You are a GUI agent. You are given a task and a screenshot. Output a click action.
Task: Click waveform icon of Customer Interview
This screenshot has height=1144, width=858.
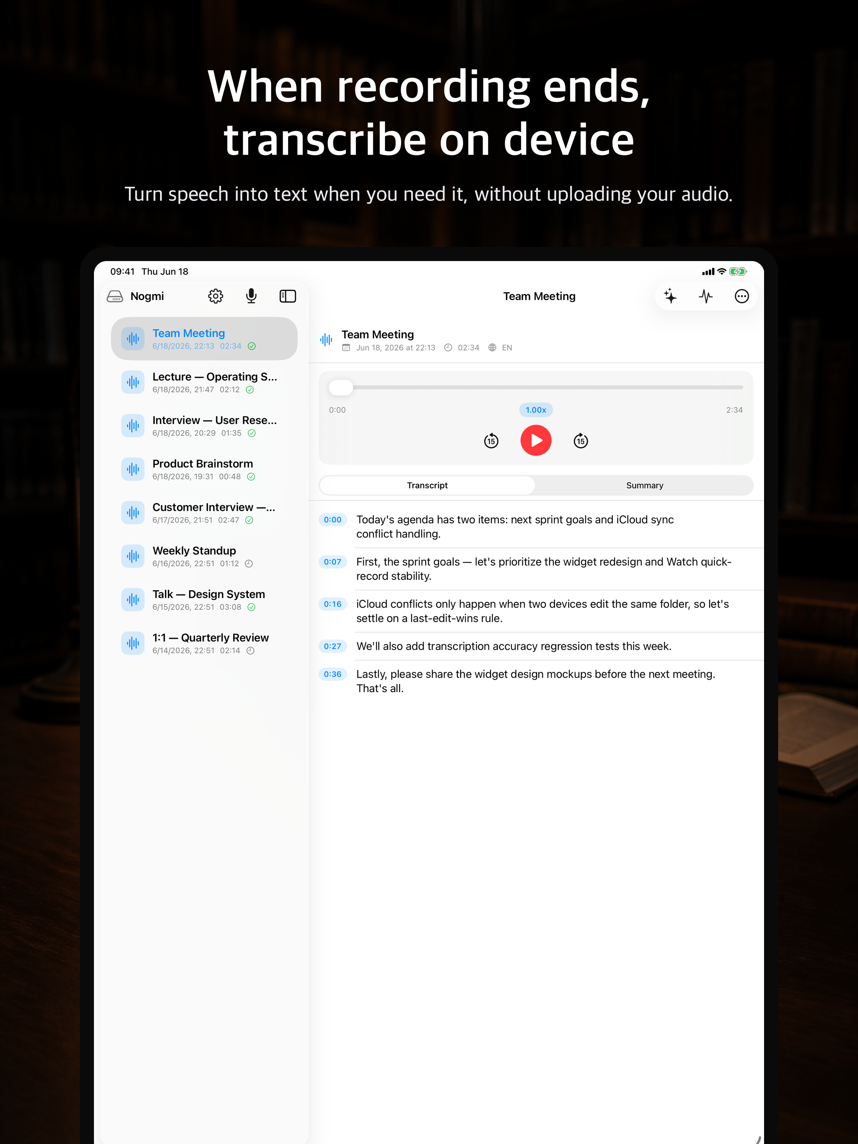133,513
